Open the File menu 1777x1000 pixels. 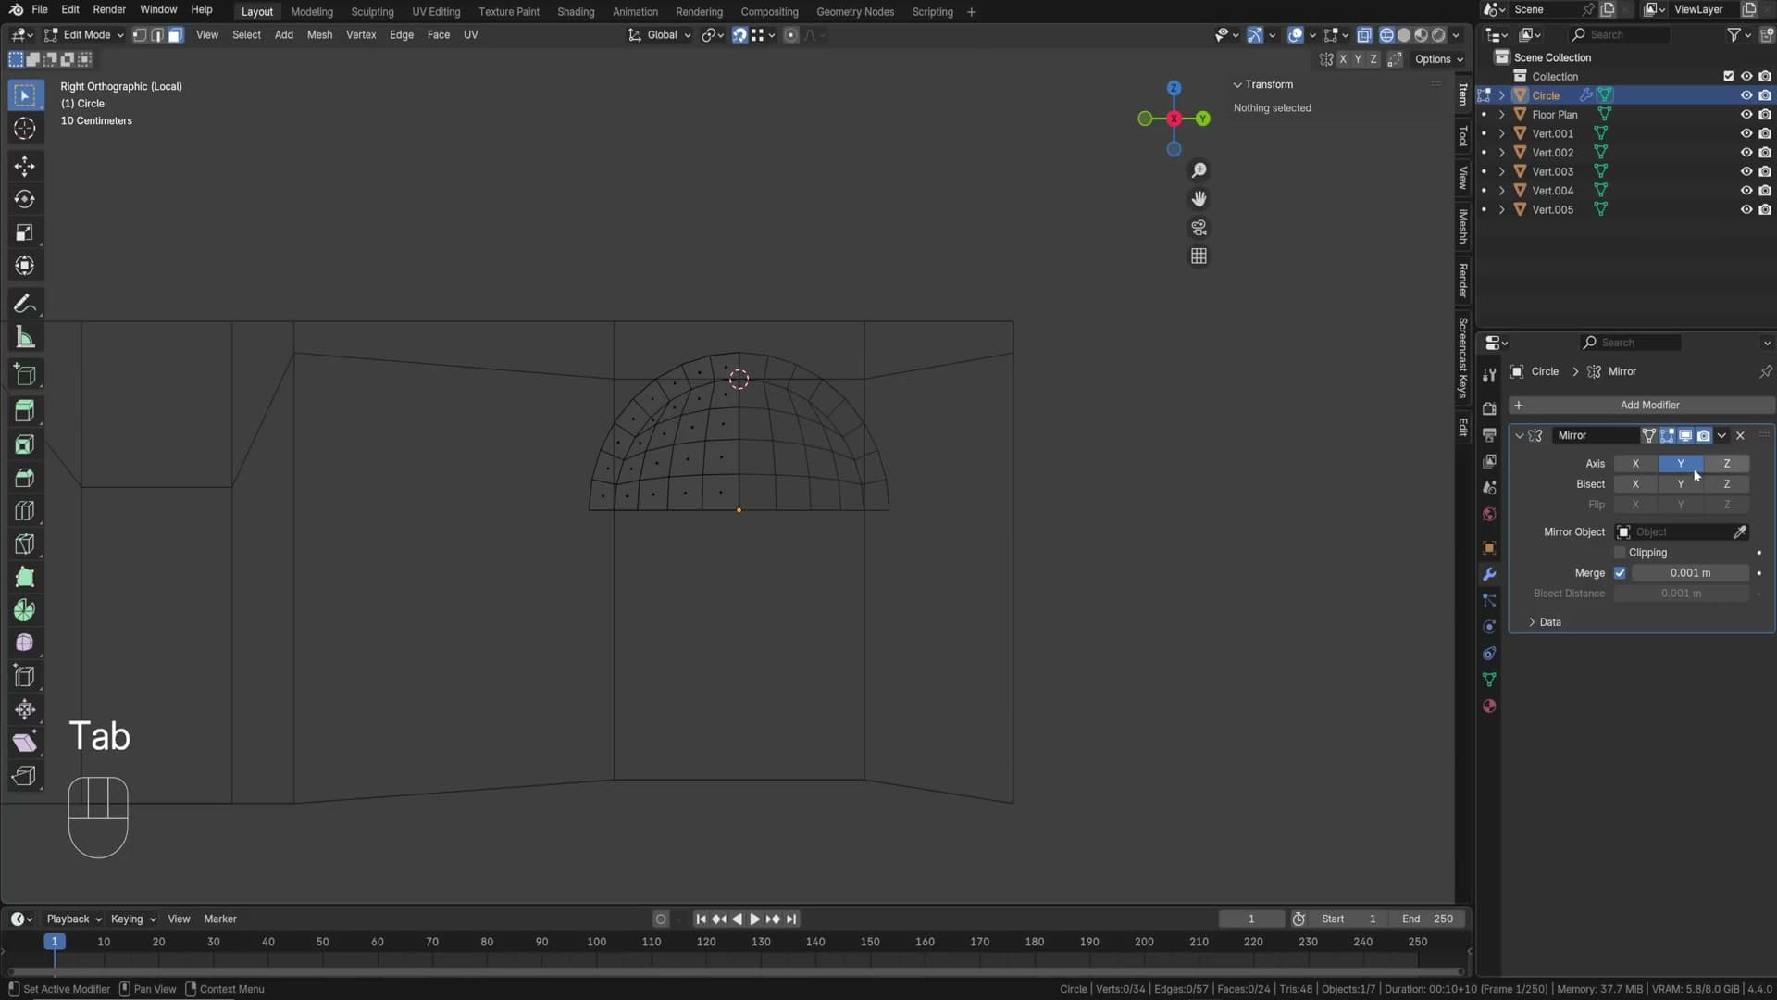(39, 9)
